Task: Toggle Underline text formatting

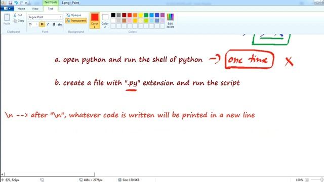Action: point(54,24)
